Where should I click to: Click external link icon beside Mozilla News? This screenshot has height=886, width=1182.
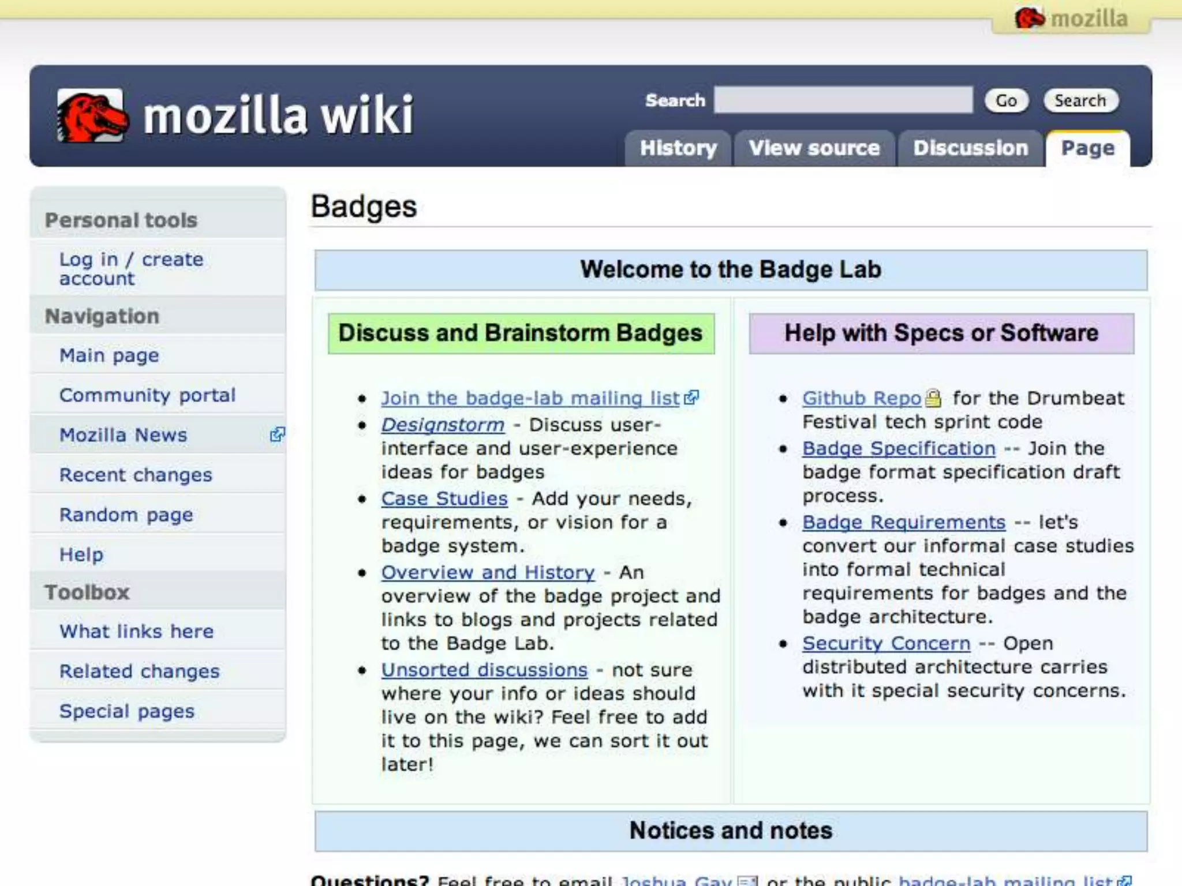(277, 434)
